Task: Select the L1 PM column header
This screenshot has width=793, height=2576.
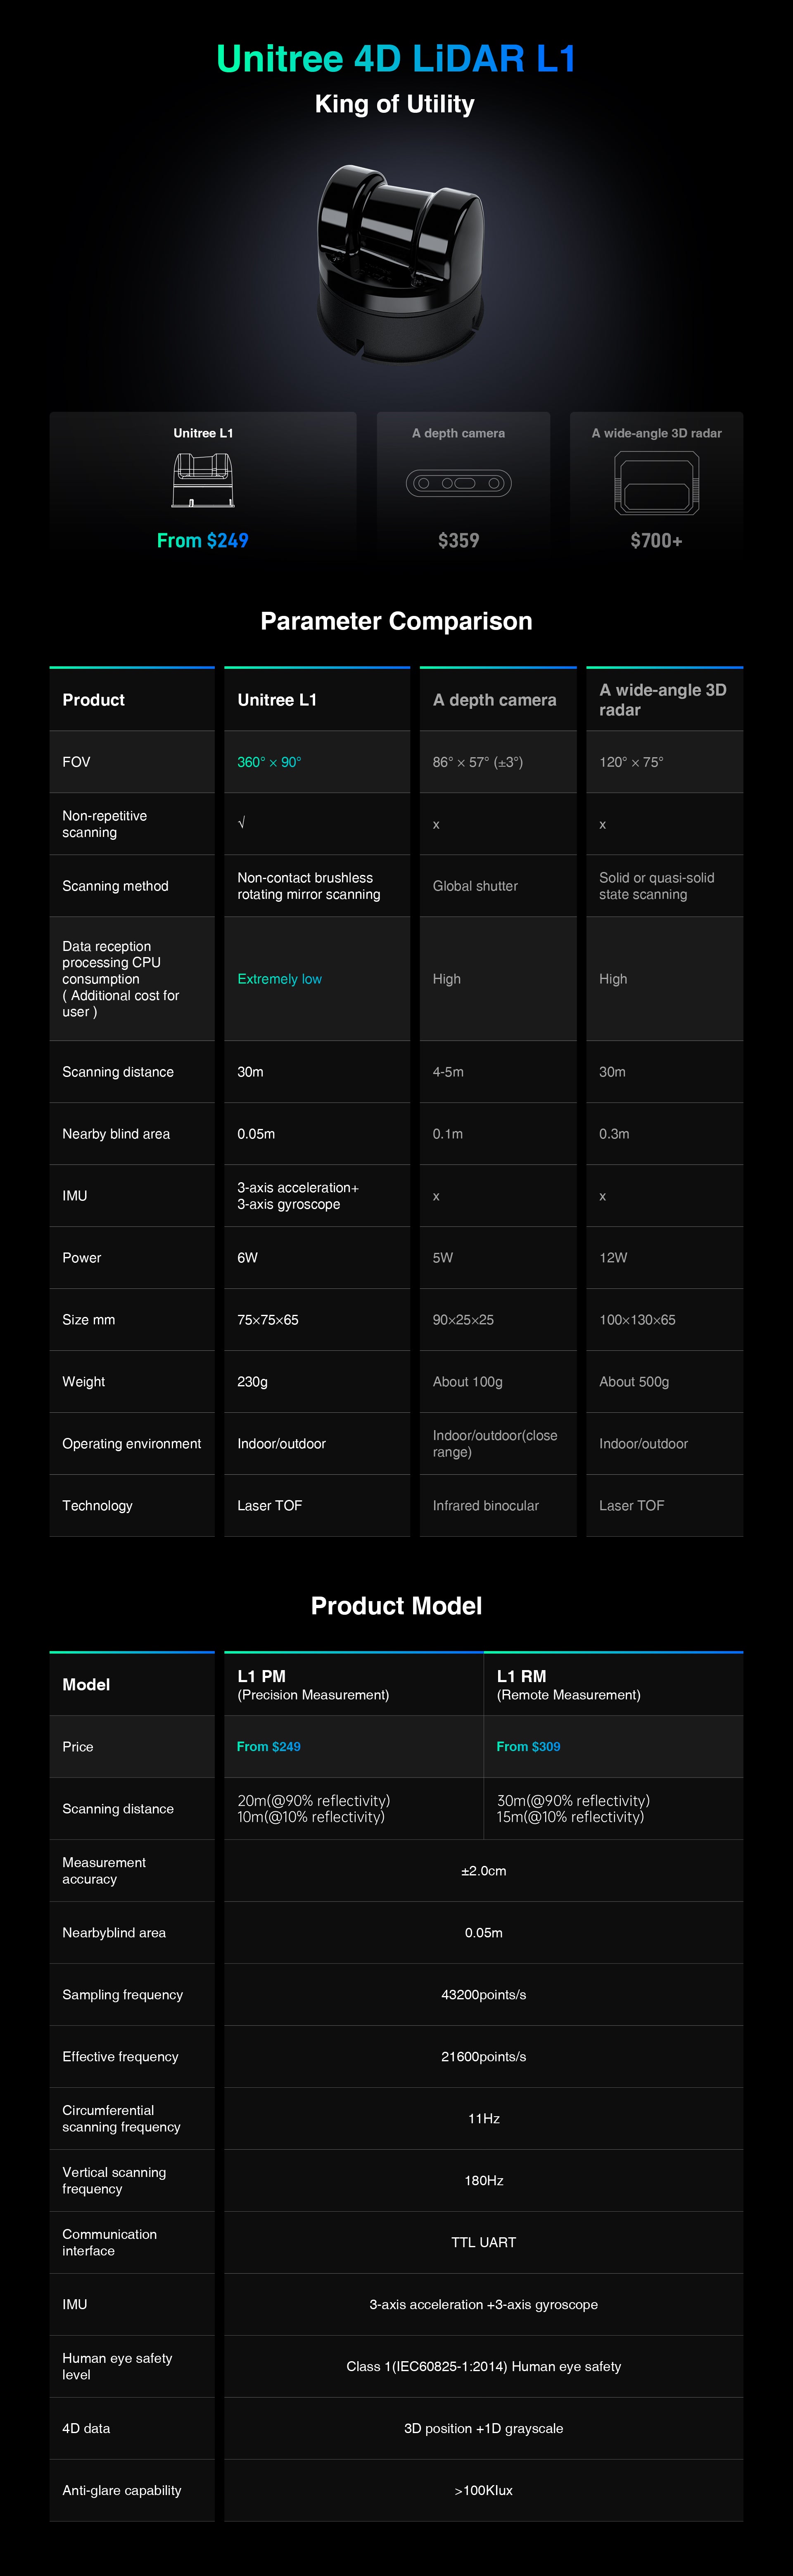Action: coord(353,1684)
